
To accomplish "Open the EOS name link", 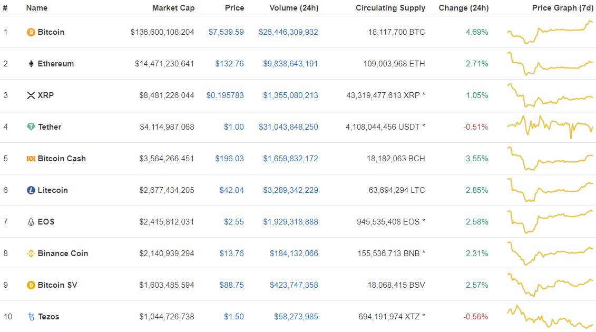I will [x=46, y=221].
